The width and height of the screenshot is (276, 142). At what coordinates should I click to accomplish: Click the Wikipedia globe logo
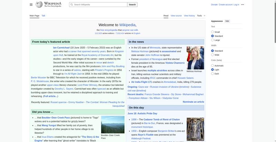click(39, 4)
